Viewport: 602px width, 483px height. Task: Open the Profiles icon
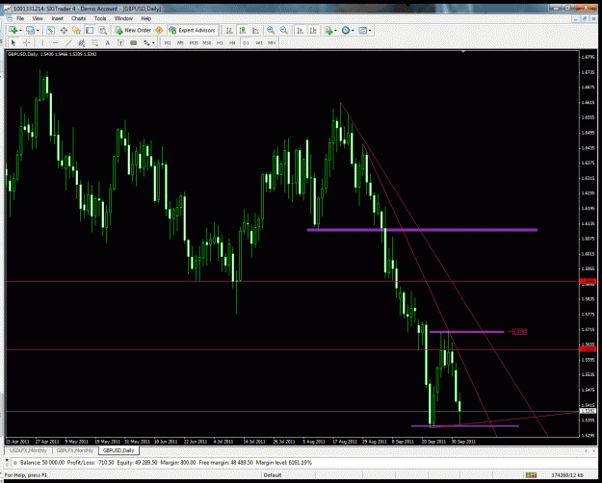[x=30, y=30]
